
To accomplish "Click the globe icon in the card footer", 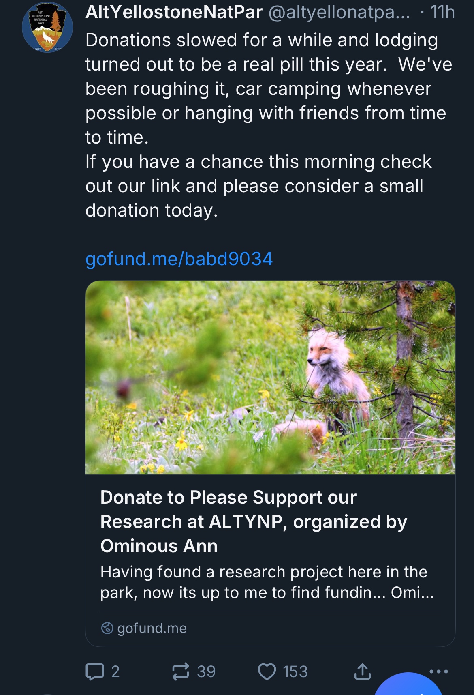I will (x=107, y=628).
